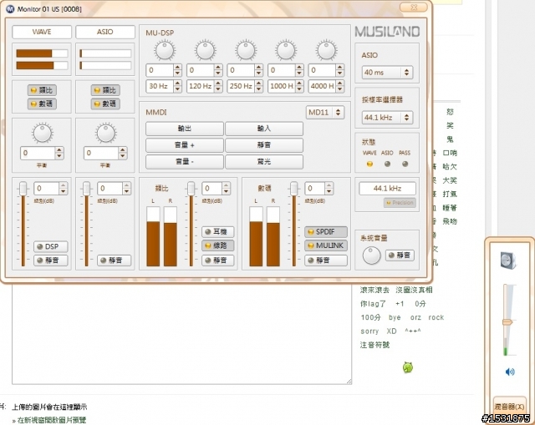The width and height of the screenshot is (535, 425).
Task: Turn the 1000 Hz MU-DSP knob
Action: pyautogui.click(x=286, y=50)
